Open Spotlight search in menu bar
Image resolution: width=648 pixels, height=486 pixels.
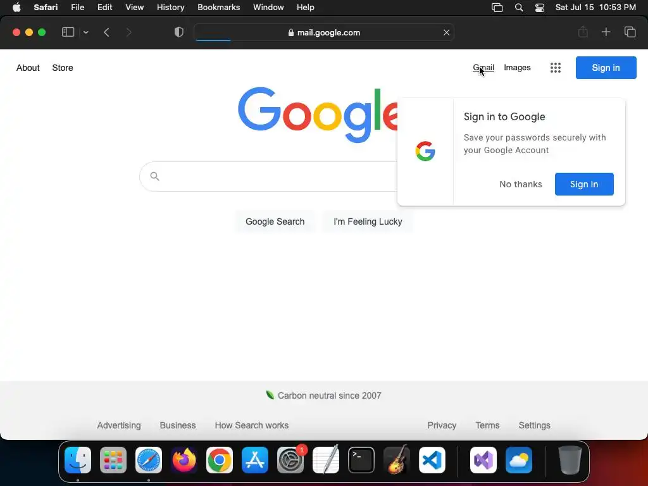519,8
